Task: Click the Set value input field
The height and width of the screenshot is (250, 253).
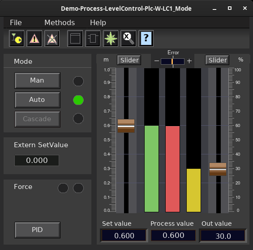Action: 124,236
